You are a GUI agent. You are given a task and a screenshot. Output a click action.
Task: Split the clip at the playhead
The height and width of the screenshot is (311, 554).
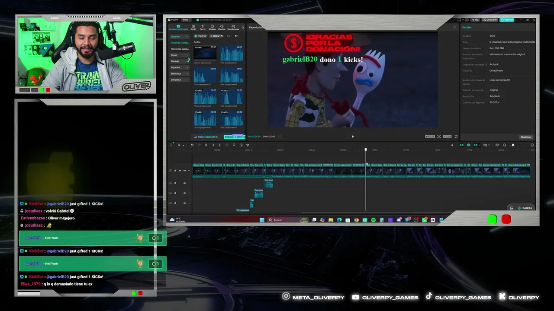click(206, 145)
